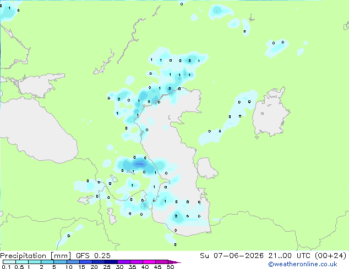The height and width of the screenshot is (269, 349).
Task: Click the 'Precipitation [mm]' title text
Action: point(35,256)
